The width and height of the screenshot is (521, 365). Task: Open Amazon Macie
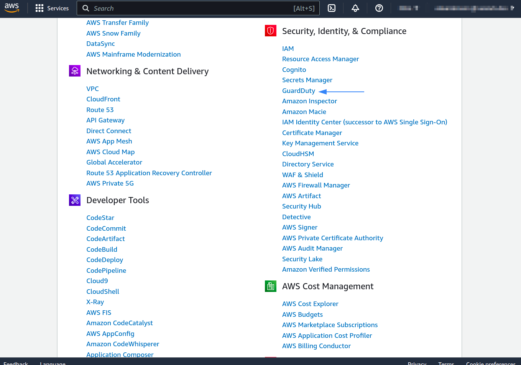[304, 112]
